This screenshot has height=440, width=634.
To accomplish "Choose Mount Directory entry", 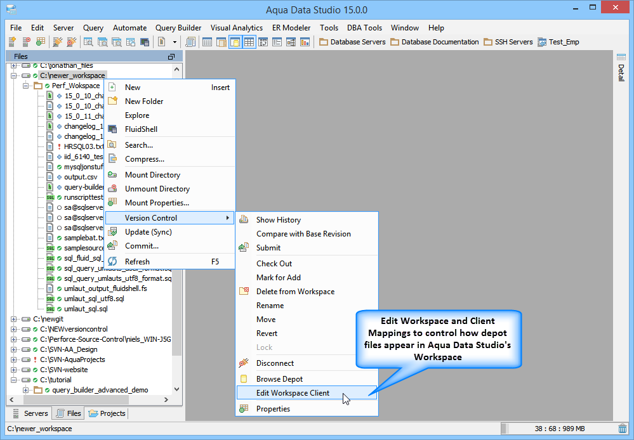I will coord(170,175).
